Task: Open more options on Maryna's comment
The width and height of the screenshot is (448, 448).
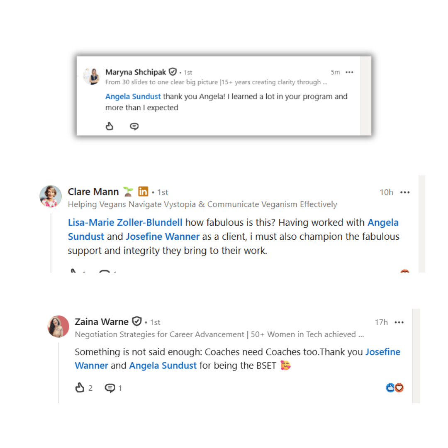Action: (349, 72)
